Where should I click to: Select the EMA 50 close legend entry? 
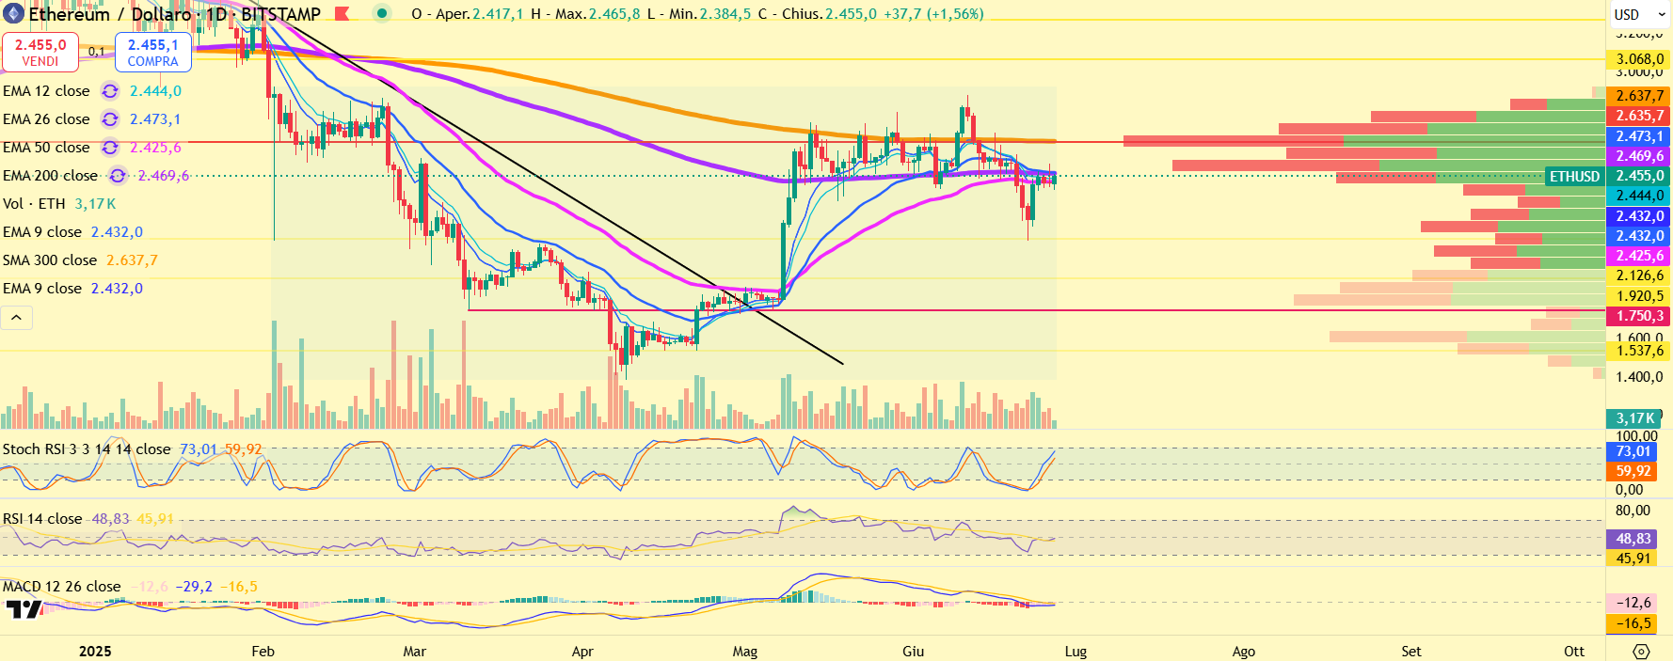click(x=46, y=148)
